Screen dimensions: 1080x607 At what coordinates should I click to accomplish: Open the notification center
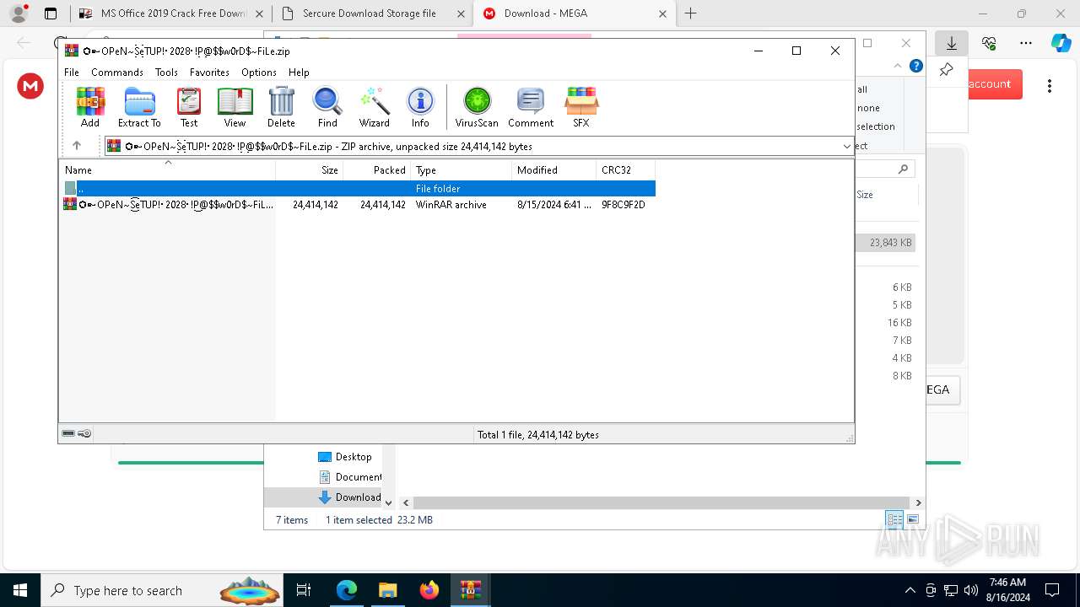(x=1052, y=590)
